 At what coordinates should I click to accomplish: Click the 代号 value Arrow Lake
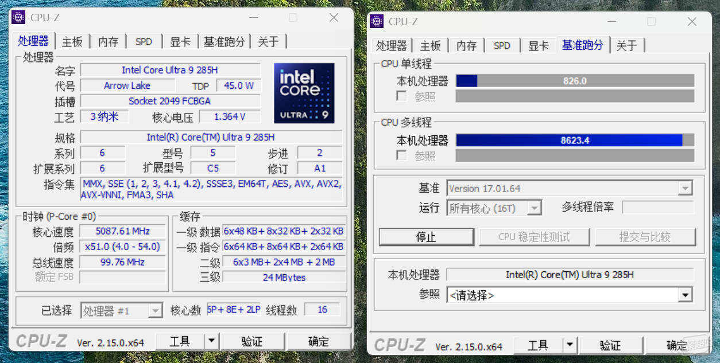click(127, 85)
